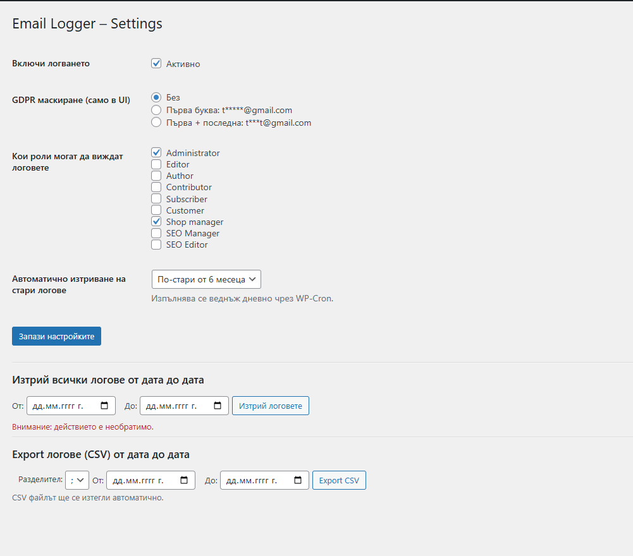Select the "Първа + последна" masking option
Viewport: 633px width, 556px height.
click(x=156, y=122)
